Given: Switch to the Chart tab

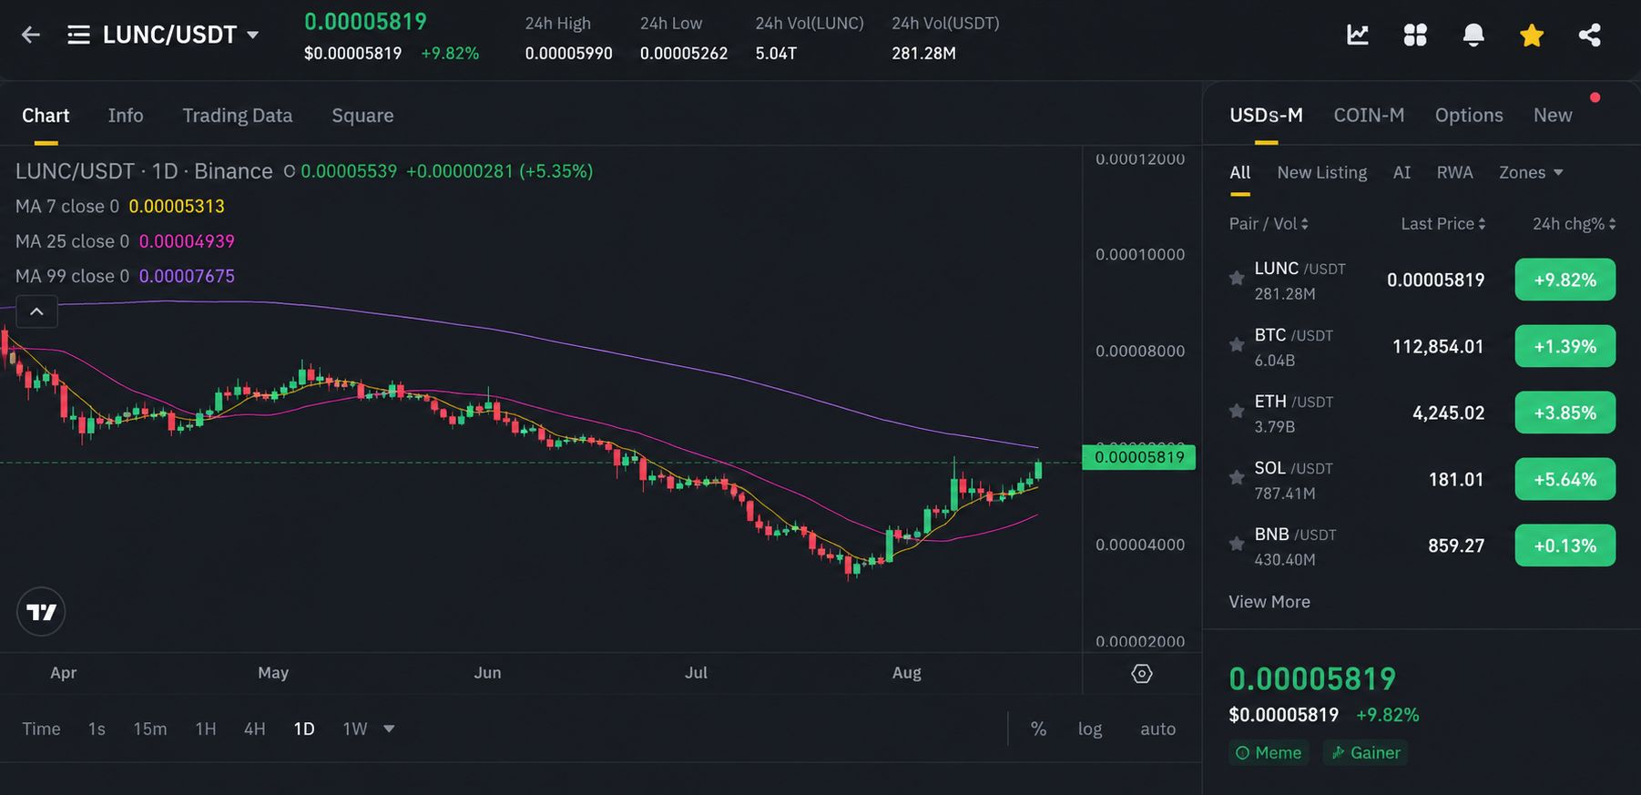Looking at the screenshot, I should point(46,116).
